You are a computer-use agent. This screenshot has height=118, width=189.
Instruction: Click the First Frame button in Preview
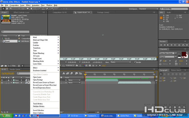click(161, 45)
